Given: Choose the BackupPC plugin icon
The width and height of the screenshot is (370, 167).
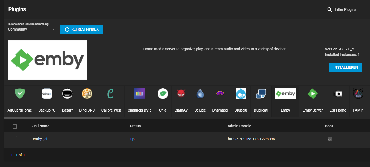Looking at the screenshot, I should point(47,94).
